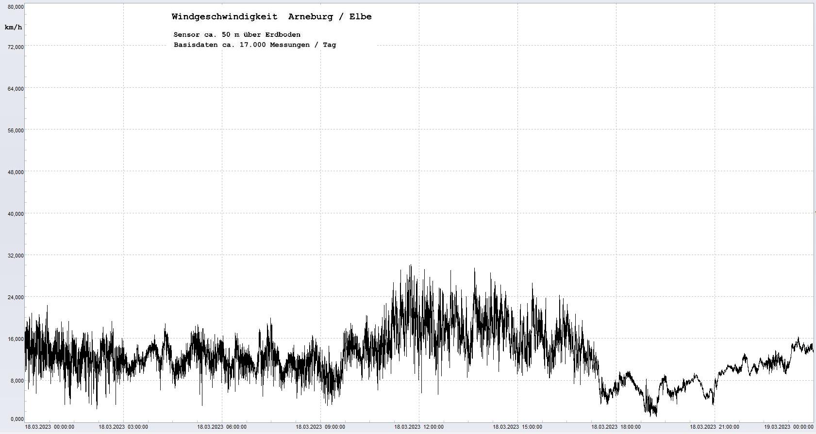This screenshot has width=816, height=434.
Task: Select the 19.03.2023 00:00:00 end label
Action: [788, 427]
